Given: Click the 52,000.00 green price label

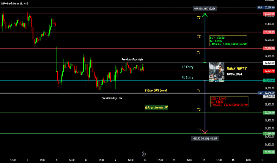Looking at the screenshot, I should (269, 113).
